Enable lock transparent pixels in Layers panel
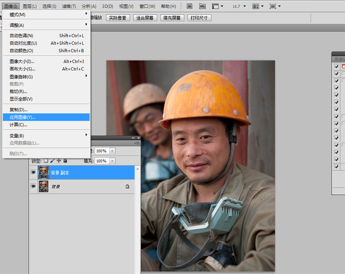Image resolution: width=345 pixels, height=274 pixels. pyautogui.click(x=46, y=161)
